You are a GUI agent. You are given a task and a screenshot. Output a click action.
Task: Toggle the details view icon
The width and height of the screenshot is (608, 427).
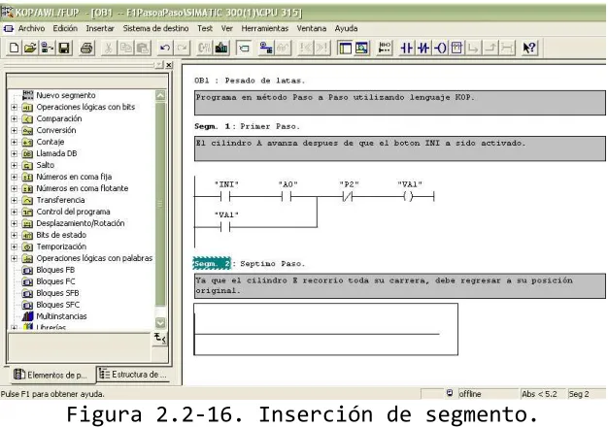[361, 49]
